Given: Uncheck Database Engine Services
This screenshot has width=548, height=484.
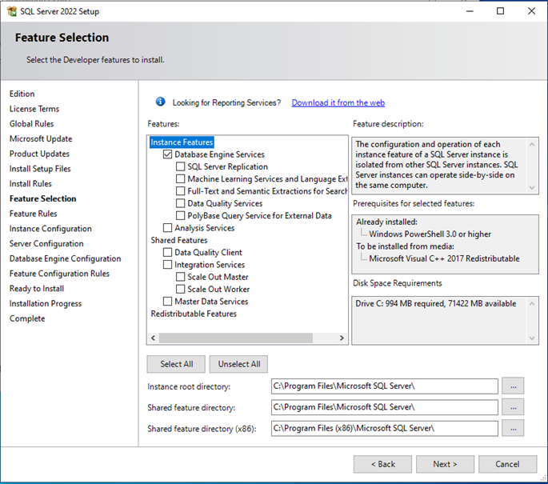Looking at the screenshot, I should pos(167,154).
